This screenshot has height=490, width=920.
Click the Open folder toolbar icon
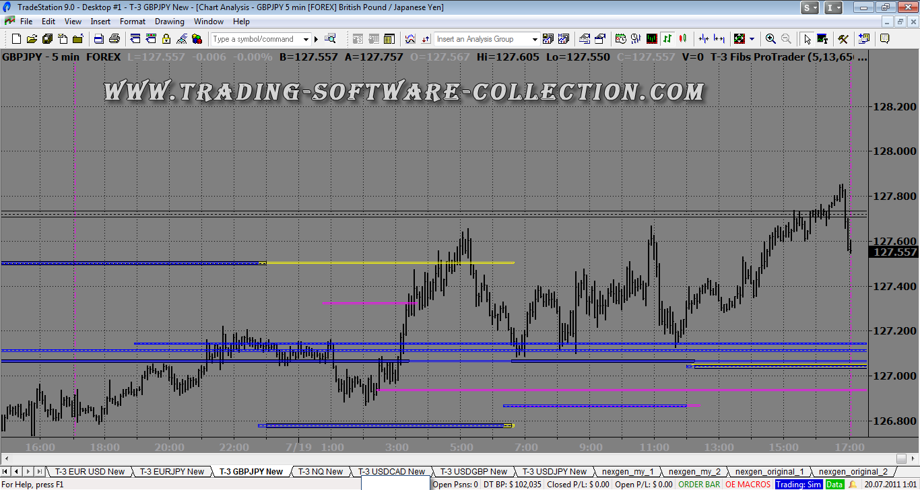pos(32,39)
